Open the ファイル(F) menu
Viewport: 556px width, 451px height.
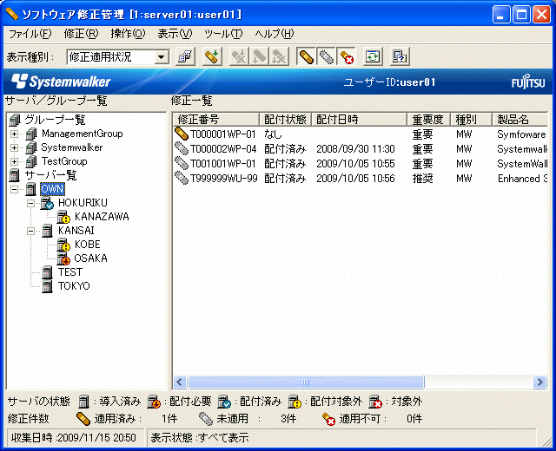(x=29, y=34)
